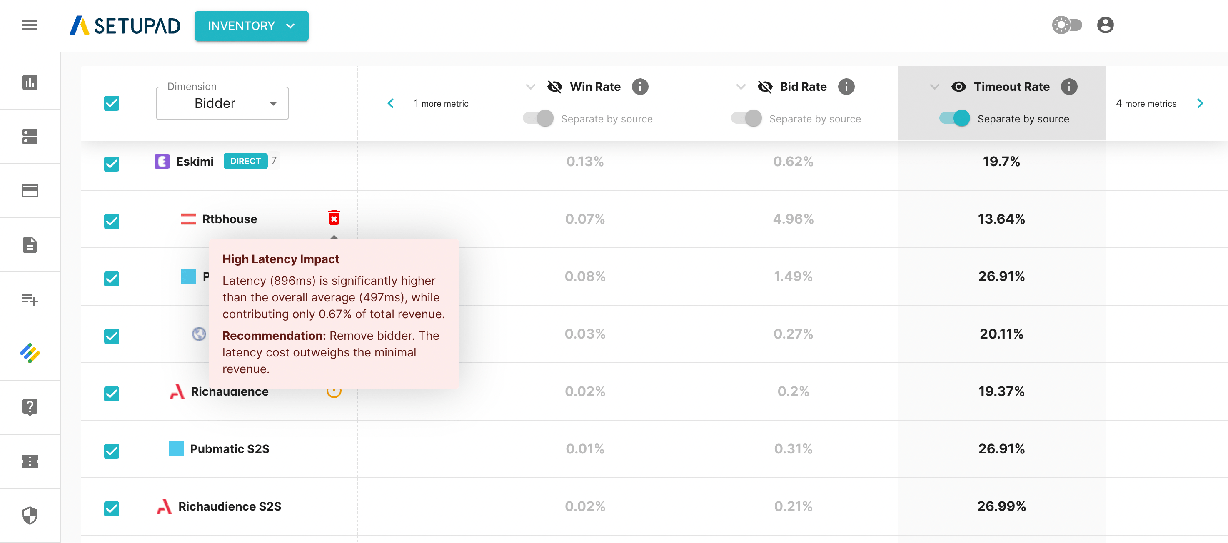Expand the chevron beside Bid Rate
The height and width of the screenshot is (543, 1228).
[740, 87]
